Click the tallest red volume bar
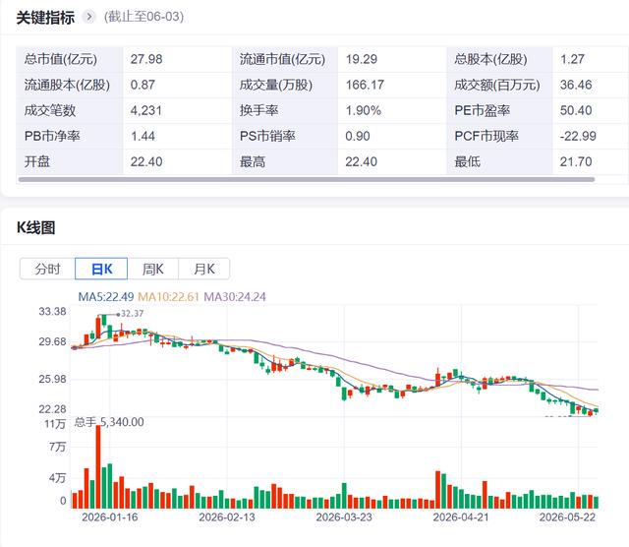The image size is (629, 547). [x=98, y=466]
